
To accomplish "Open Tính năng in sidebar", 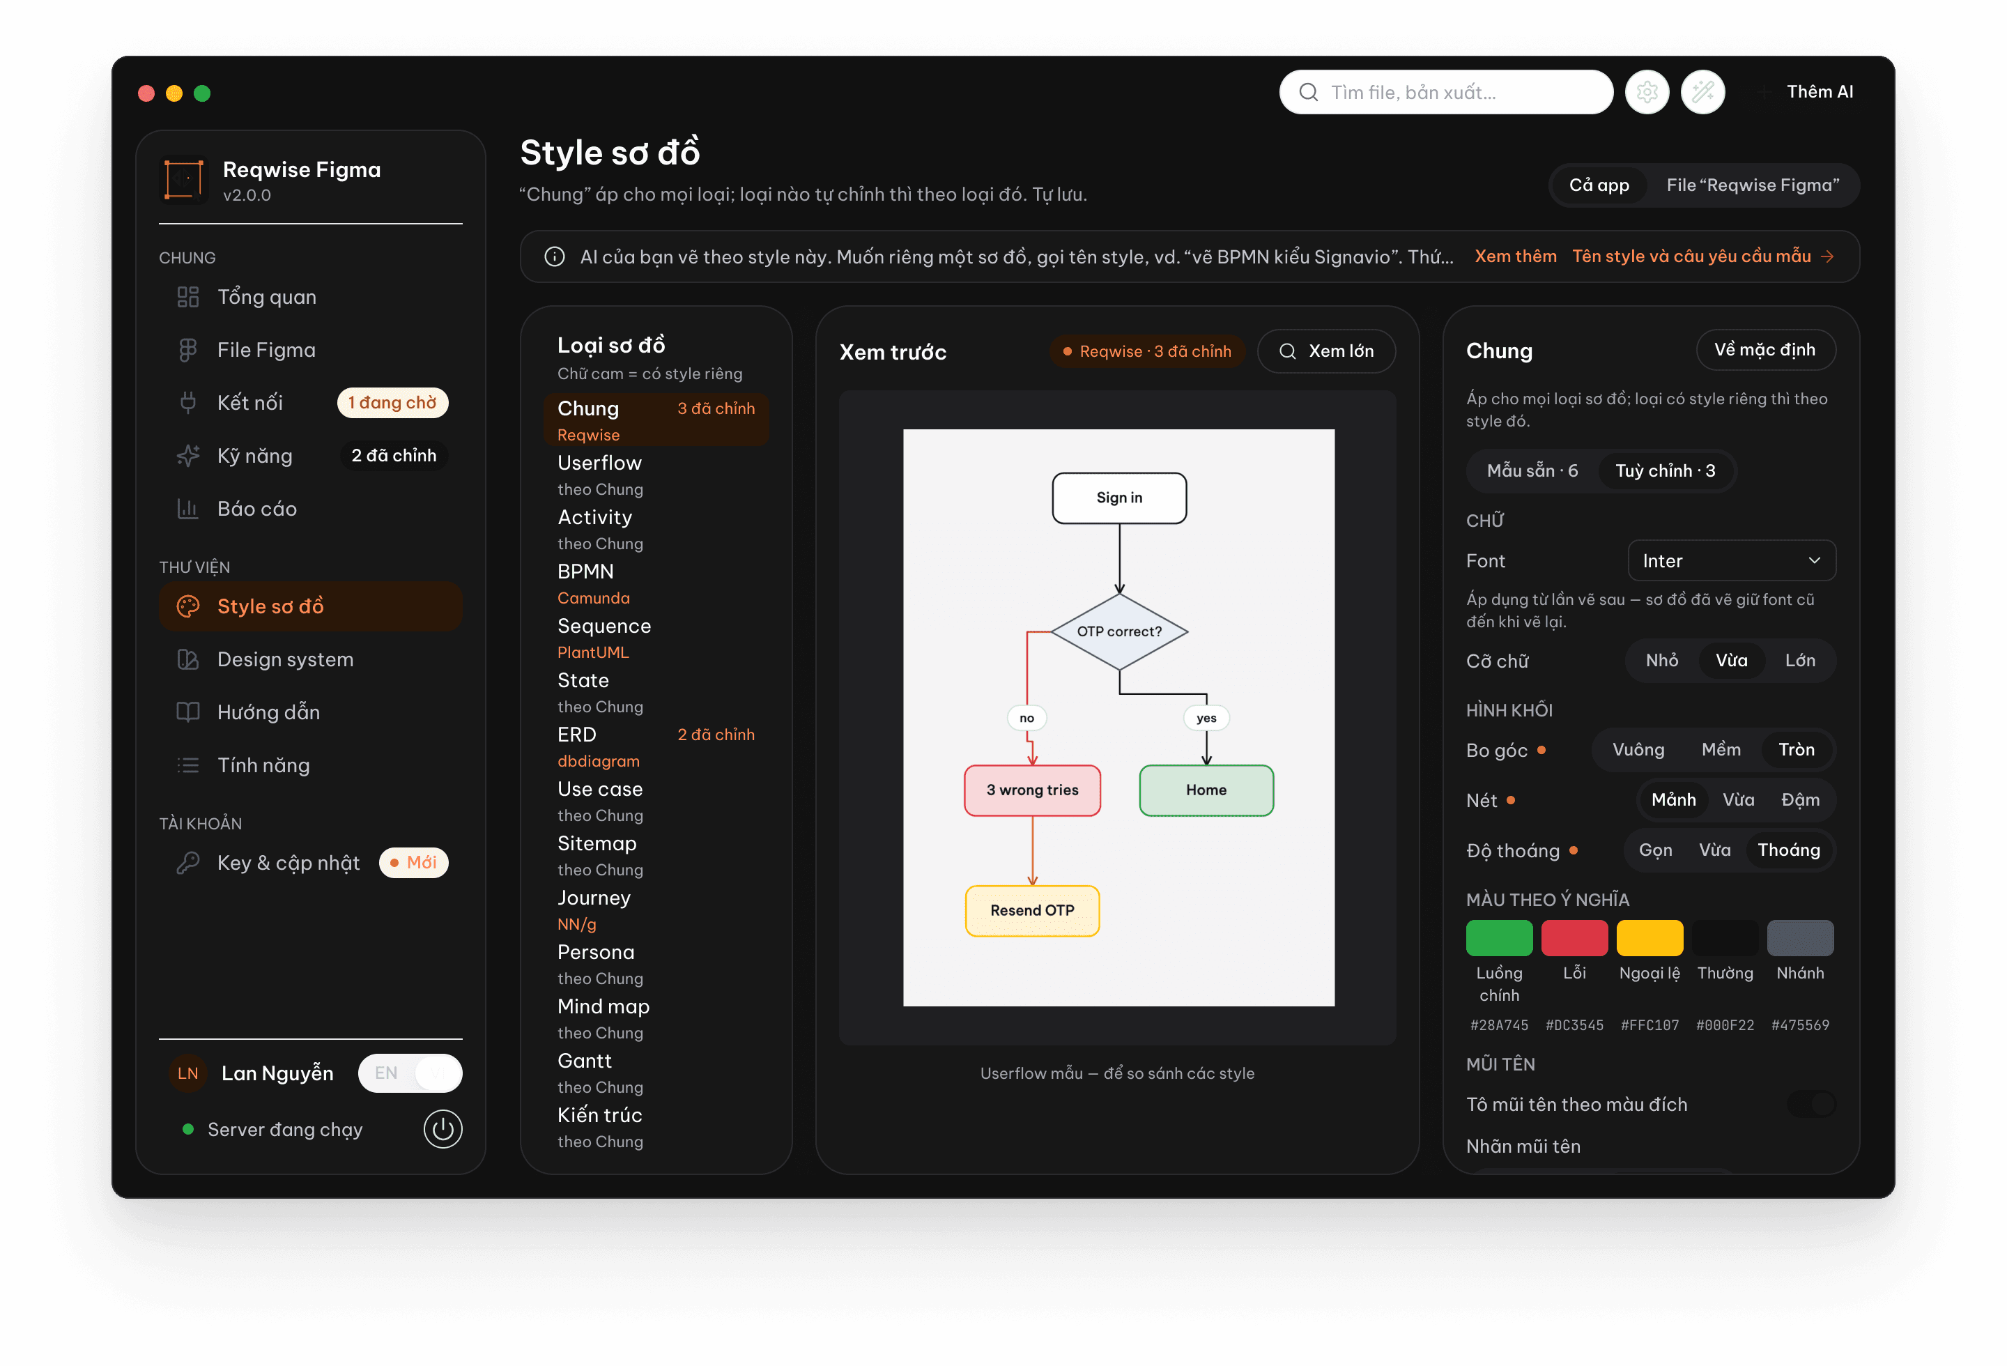I will (x=311, y=765).
